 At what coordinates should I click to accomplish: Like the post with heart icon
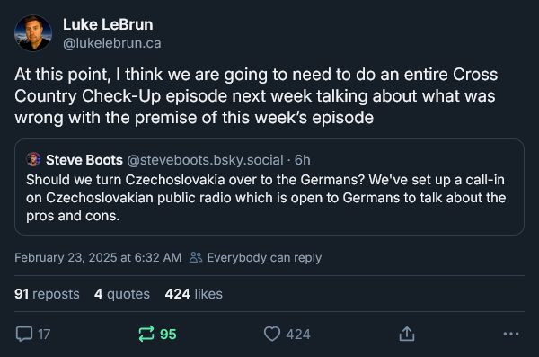[x=272, y=334]
